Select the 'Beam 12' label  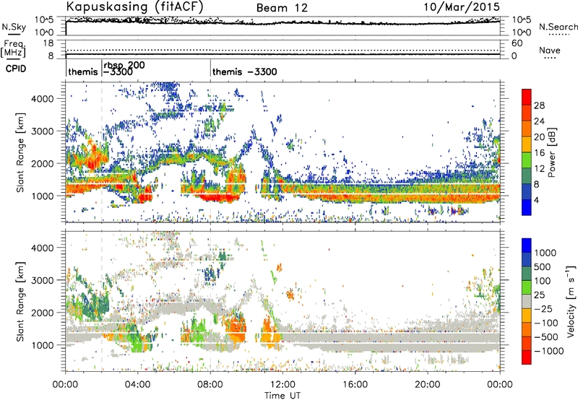tap(282, 8)
